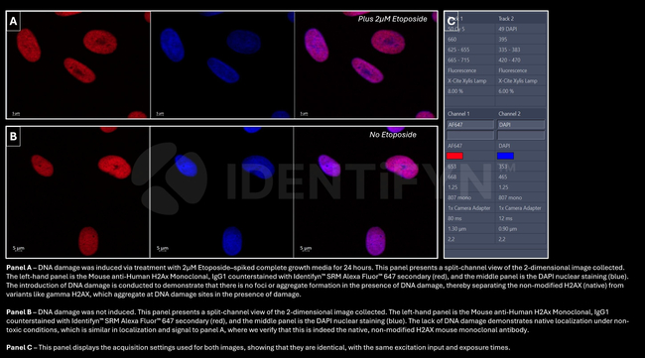Click the panel letter B label
This screenshot has height=358, width=645.
[x=13, y=137]
